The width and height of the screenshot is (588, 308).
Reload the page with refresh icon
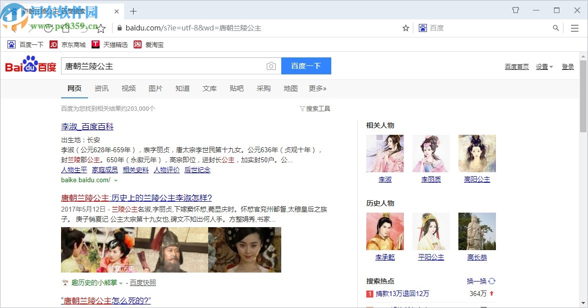pyautogui.click(x=49, y=28)
